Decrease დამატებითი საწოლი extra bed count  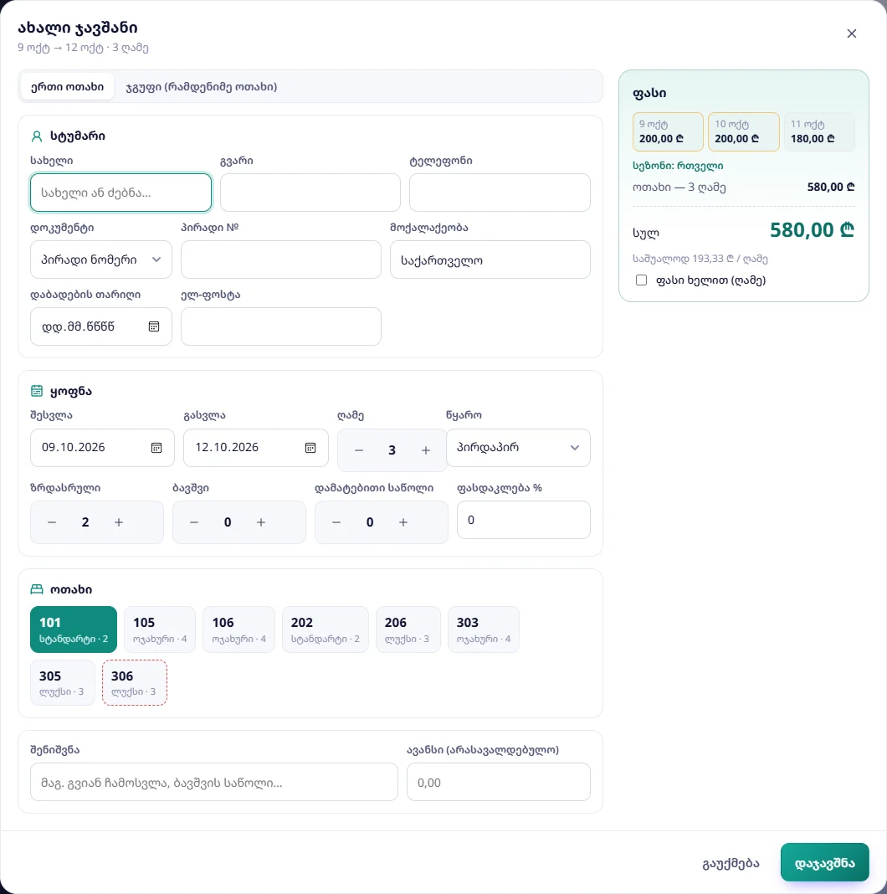click(x=336, y=522)
